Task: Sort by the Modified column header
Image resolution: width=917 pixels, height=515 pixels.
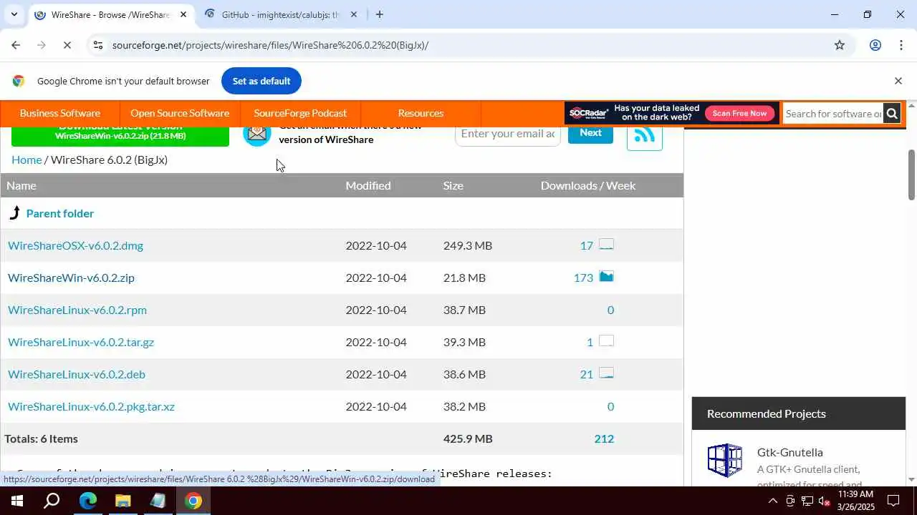Action: point(368,185)
